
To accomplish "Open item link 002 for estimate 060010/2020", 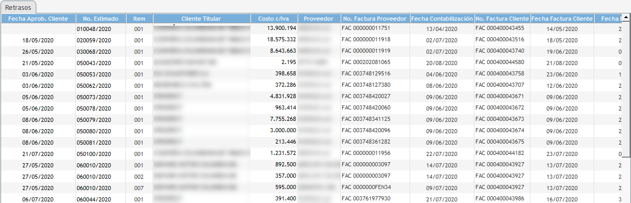I will (x=138, y=177).
